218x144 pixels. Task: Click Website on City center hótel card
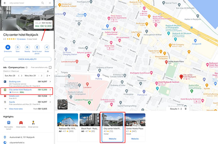point(112,139)
